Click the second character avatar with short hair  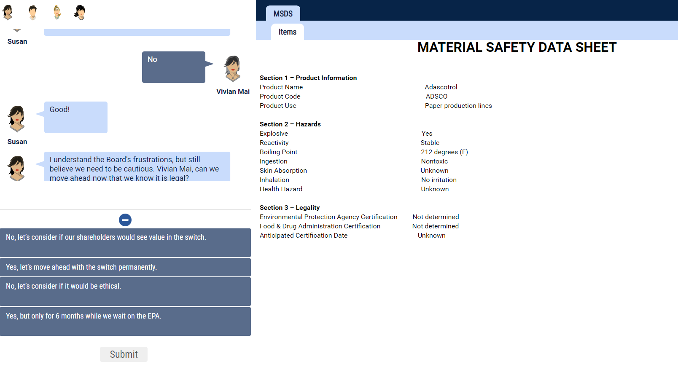click(32, 13)
